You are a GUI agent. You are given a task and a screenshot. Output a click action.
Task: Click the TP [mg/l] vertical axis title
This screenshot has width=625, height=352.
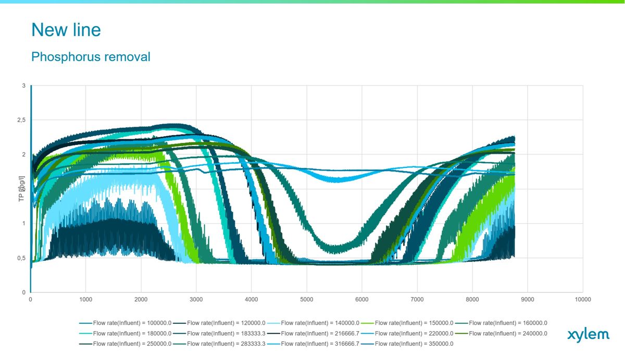point(22,189)
